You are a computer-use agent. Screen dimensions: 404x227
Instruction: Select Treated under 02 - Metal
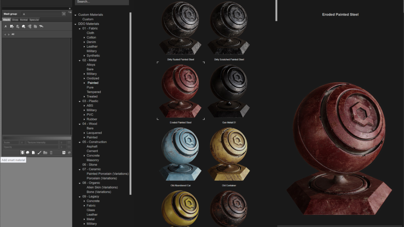(x=92, y=97)
